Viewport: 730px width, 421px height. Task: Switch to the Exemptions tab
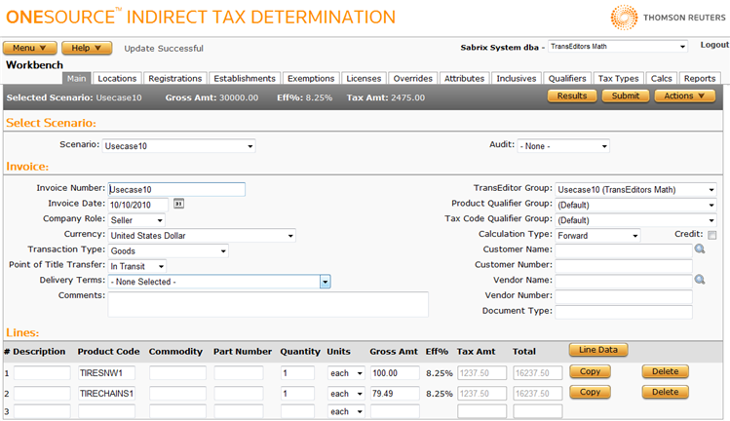(x=311, y=79)
